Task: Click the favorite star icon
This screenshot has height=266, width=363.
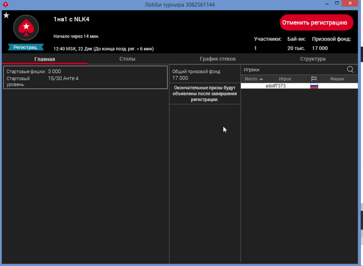Action: (x=6, y=16)
